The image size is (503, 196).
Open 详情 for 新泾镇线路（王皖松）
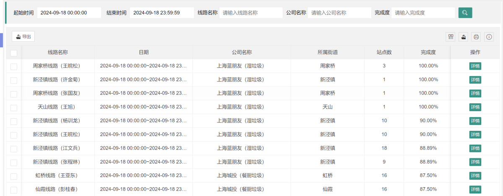(475, 135)
